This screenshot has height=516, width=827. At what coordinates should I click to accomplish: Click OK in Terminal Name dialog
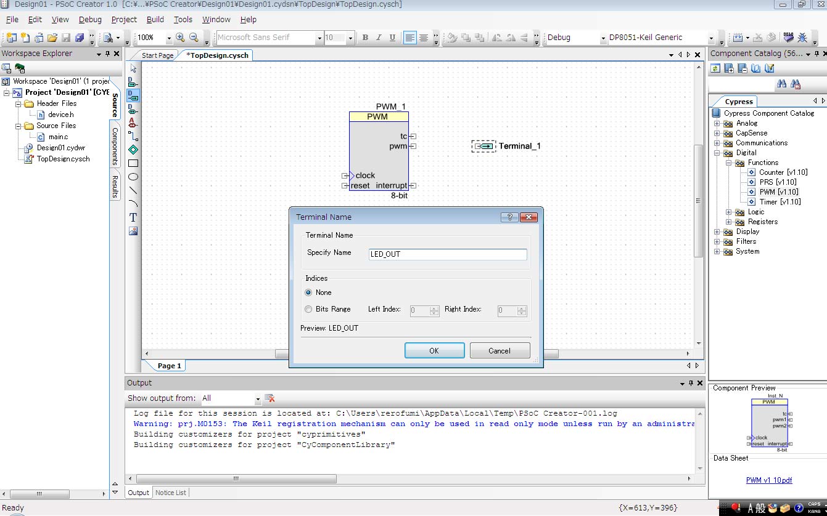click(x=434, y=350)
